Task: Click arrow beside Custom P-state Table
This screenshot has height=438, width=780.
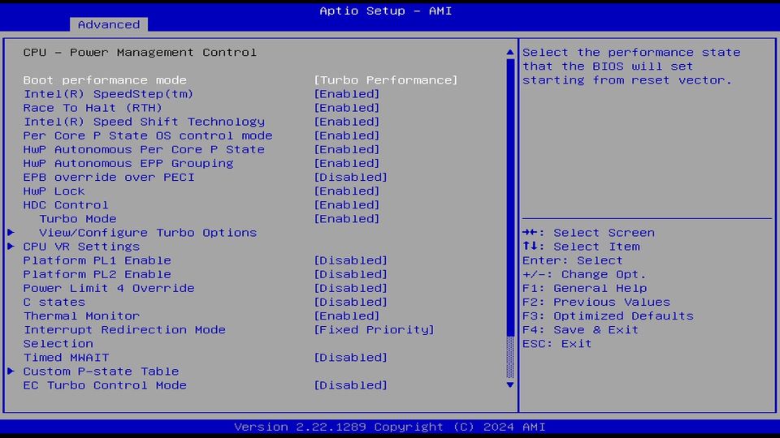Action: coord(11,371)
